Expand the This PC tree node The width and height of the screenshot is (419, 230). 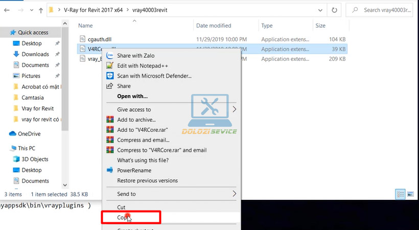coord(5,148)
